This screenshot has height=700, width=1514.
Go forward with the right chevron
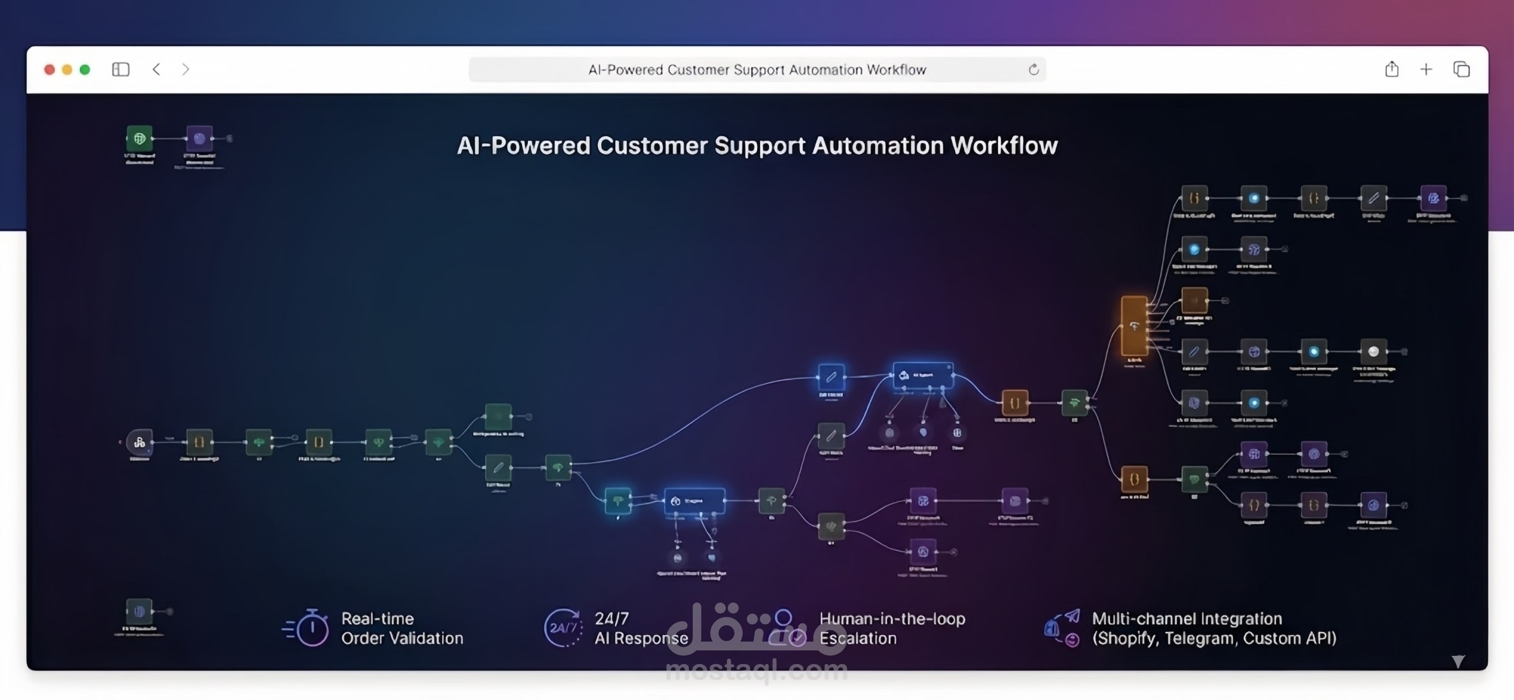point(185,69)
